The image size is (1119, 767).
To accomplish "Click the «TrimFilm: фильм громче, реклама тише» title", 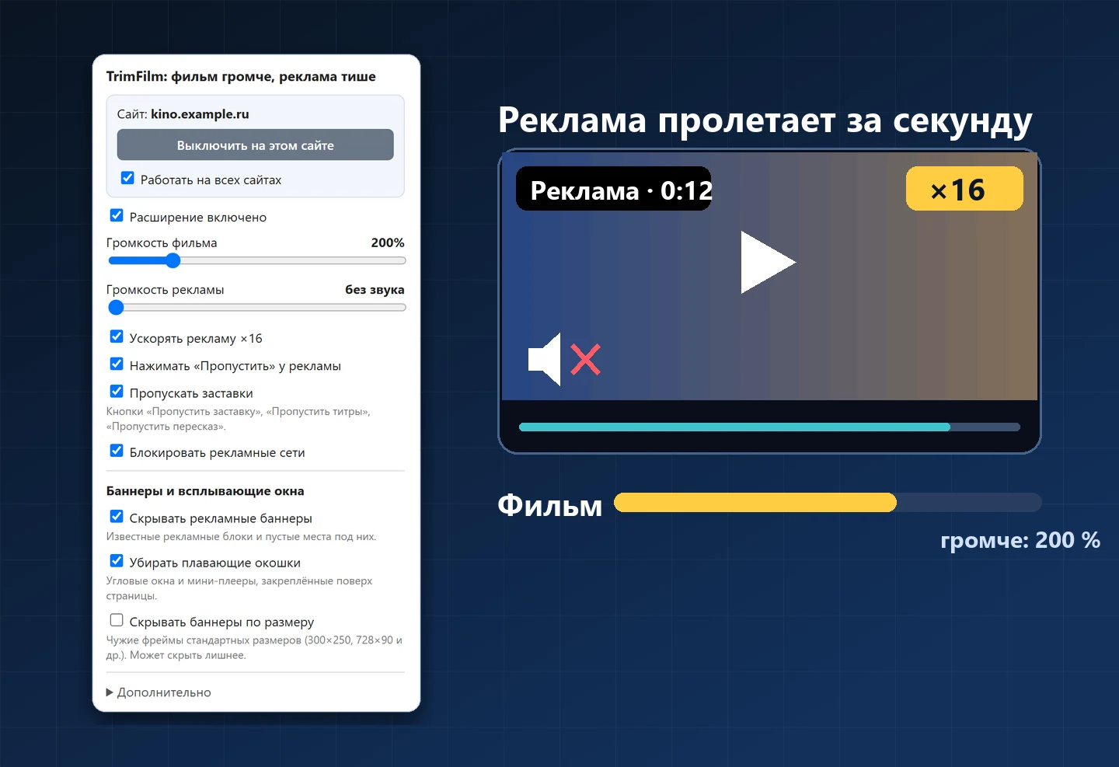I will coord(241,76).
